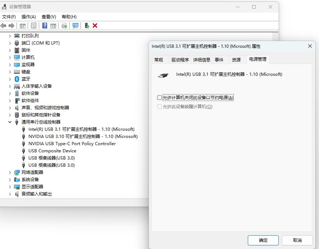Click the show/hide console tree toolbar icon

click(x=23, y=26)
